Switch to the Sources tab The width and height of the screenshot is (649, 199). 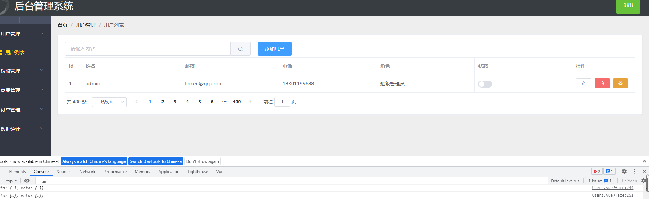click(x=64, y=172)
